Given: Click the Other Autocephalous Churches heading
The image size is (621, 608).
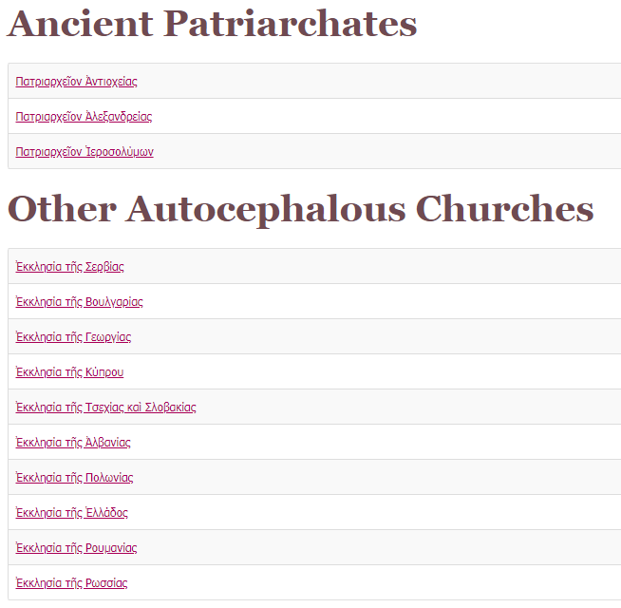Looking at the screenshot, I should (x=300, y=209).
